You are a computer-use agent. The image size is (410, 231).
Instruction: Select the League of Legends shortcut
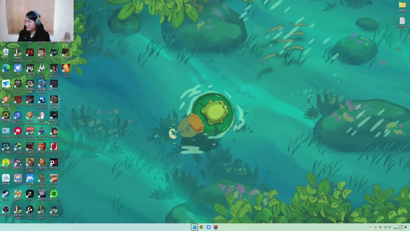[42, 209]
